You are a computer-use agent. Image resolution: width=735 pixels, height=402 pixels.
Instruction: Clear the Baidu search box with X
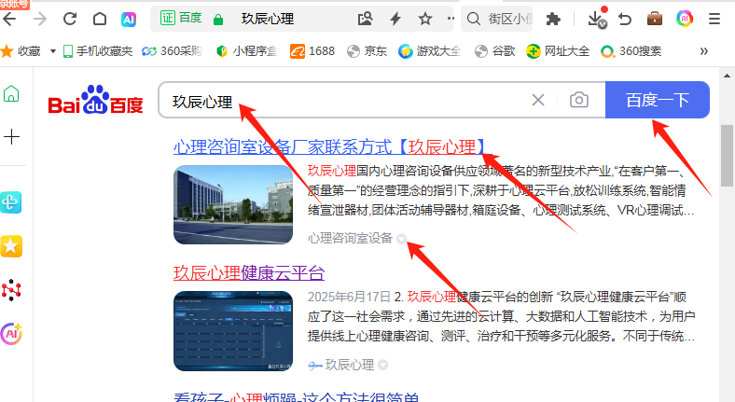point(538,100)
